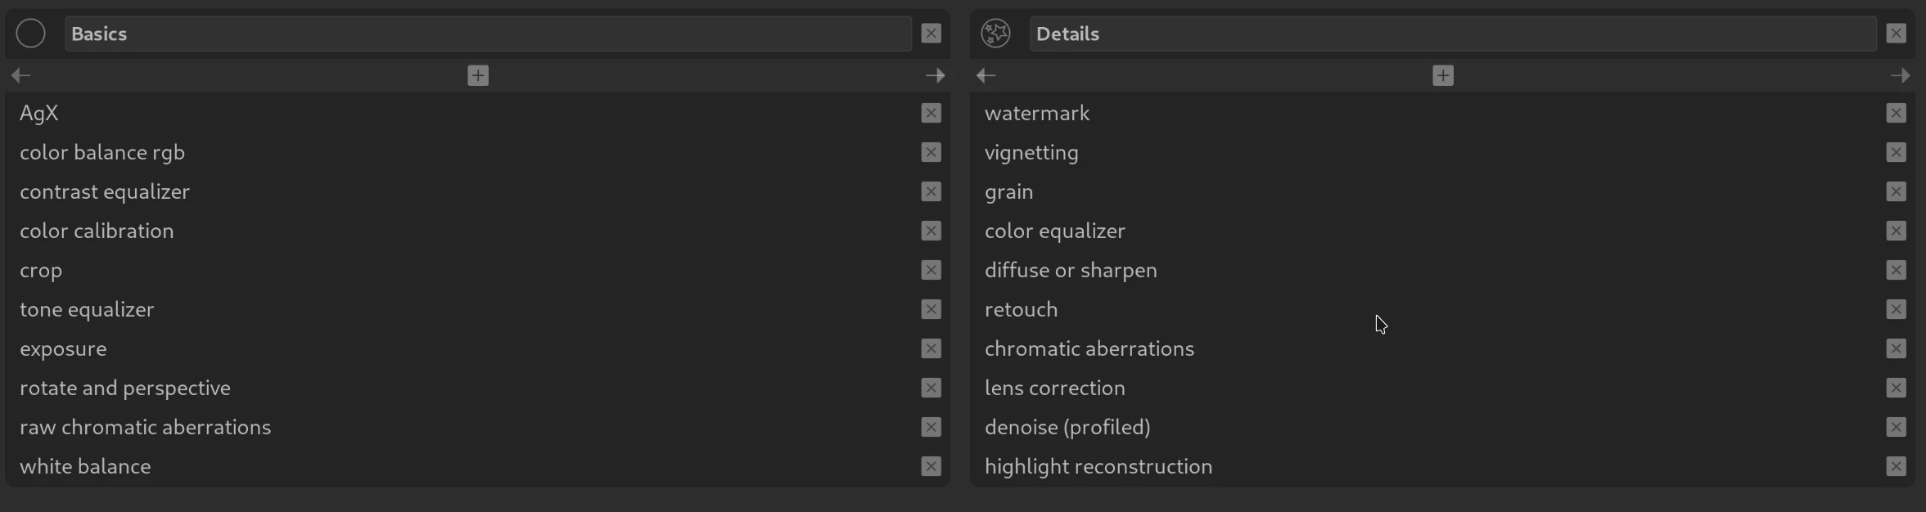The height and width of the screenshot is (512, 1926).
Task: Add a module to Details group
Action: click(x=1443, y=76)
